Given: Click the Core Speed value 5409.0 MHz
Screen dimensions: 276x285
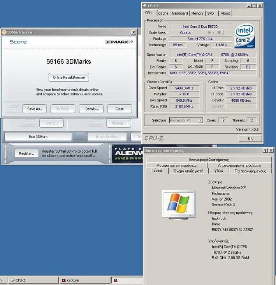Looking at the screenshot, I should 184,88.
